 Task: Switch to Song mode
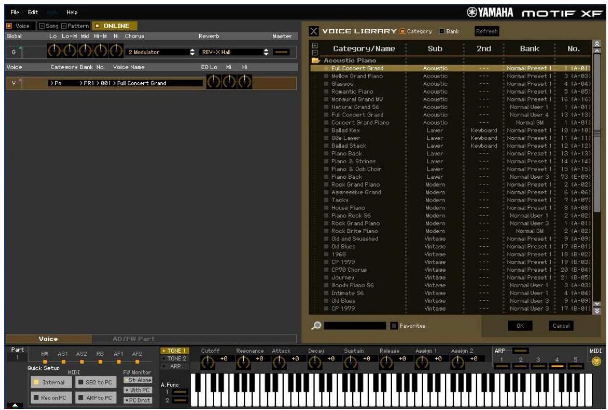click(49, 26)
